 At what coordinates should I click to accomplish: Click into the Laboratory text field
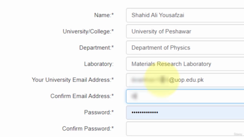tap(185, 64)
